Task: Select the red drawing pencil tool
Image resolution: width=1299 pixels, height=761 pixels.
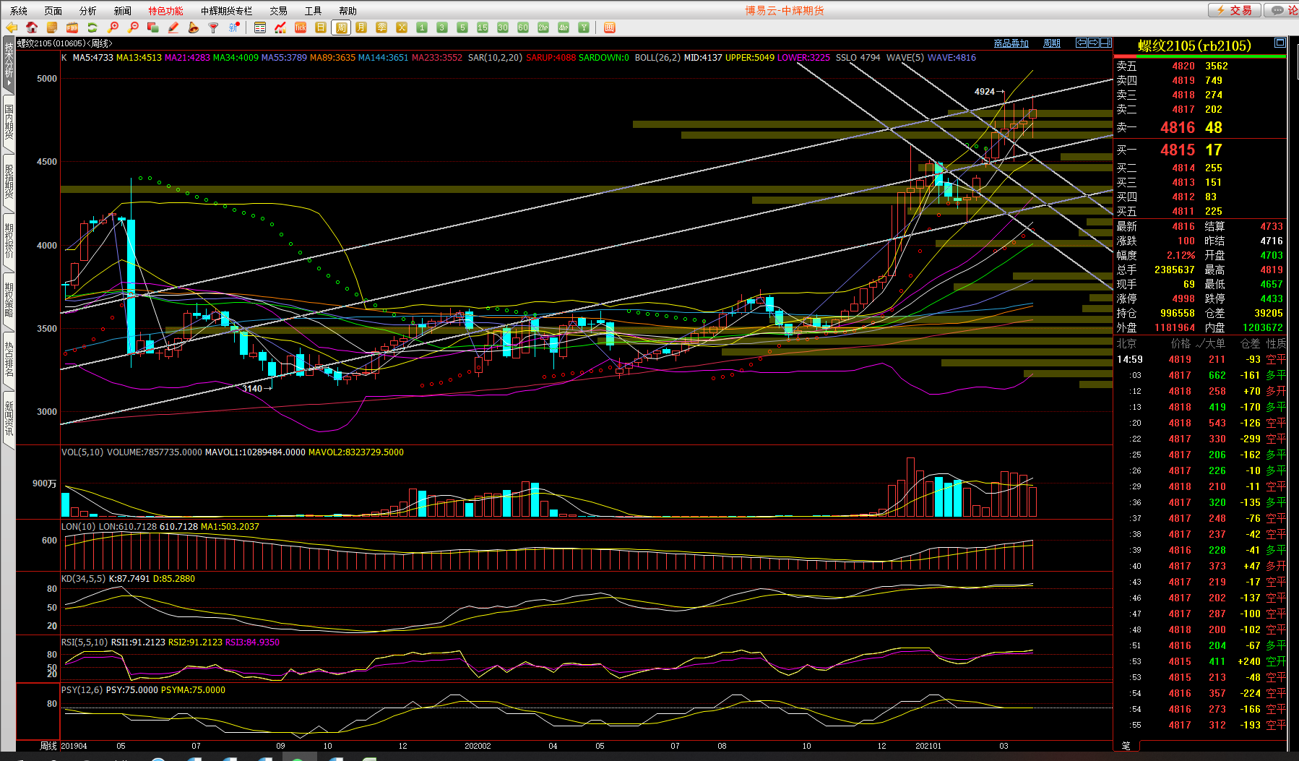Action: pos(173,27)
